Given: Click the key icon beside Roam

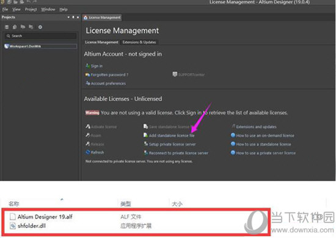Looking at the screenshot, I should (88, 135).
